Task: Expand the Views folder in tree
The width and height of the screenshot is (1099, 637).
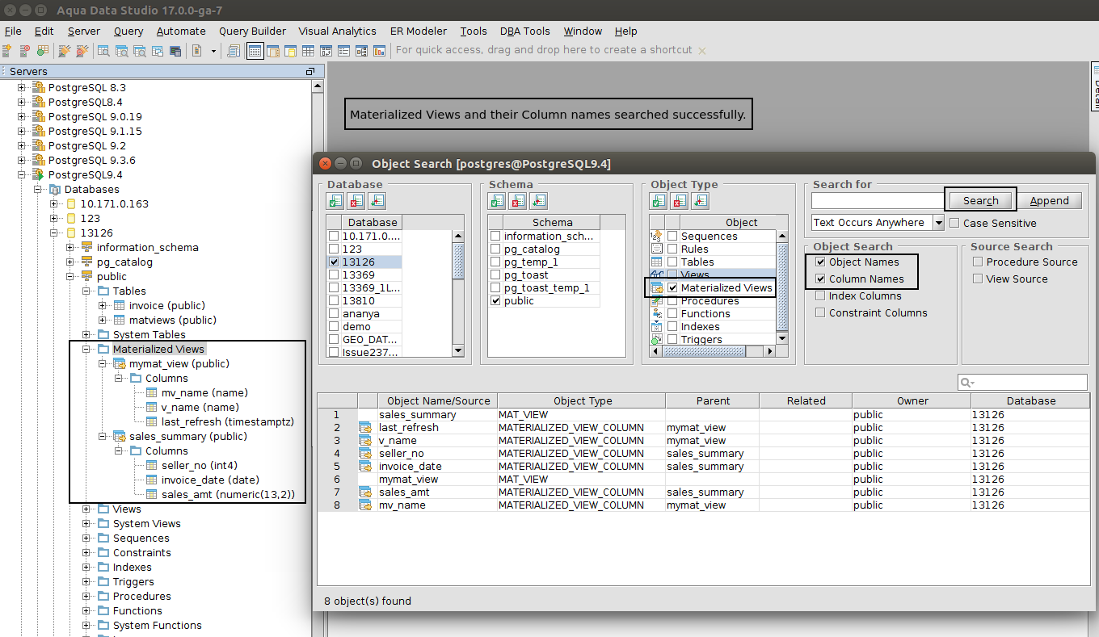Action: pos(87,509)
